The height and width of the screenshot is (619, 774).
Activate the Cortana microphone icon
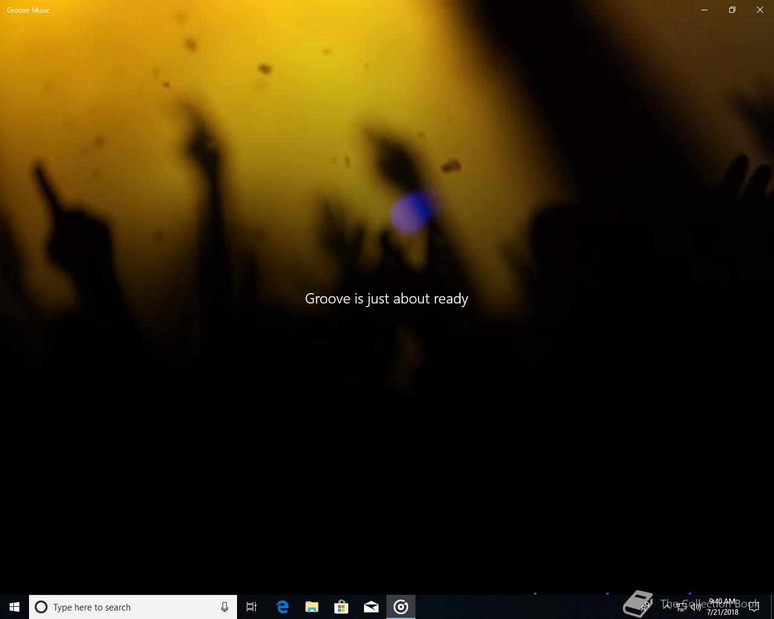coord(224,607)
